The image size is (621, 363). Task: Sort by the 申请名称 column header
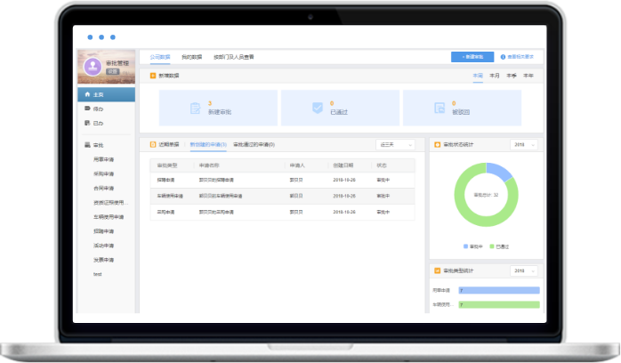[x=209, y=165]
